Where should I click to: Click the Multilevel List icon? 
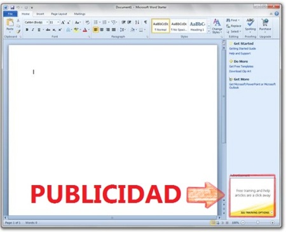point(114,22)
